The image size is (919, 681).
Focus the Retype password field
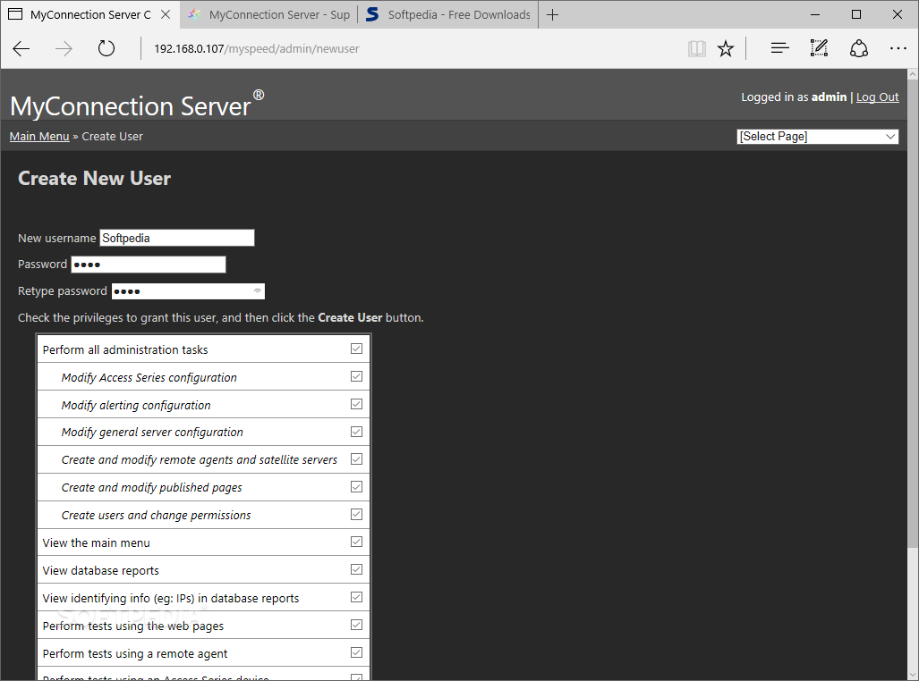(x=188, y=291)
